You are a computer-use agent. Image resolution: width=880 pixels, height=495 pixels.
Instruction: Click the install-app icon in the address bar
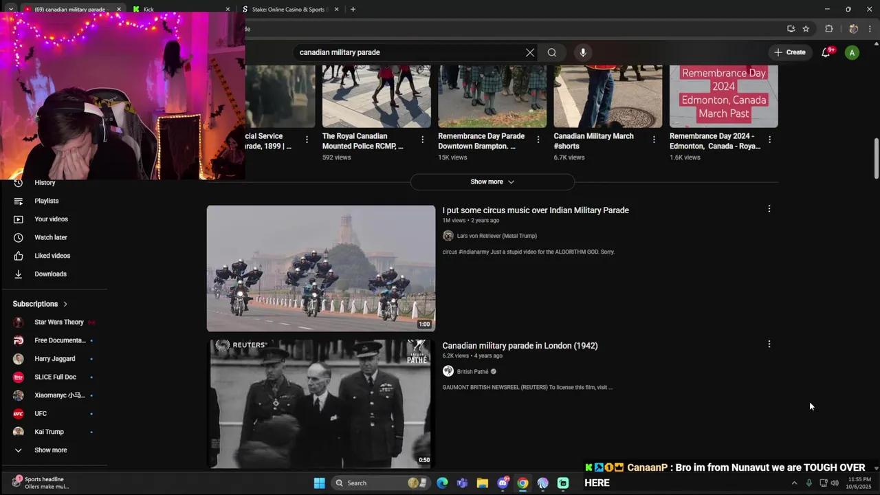(791, 29)
